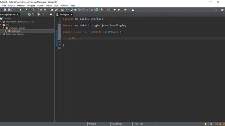The image size is (225, 126).
Task: Toggle Show Whitespace Characters icon
Action: [x=87, y=10]
